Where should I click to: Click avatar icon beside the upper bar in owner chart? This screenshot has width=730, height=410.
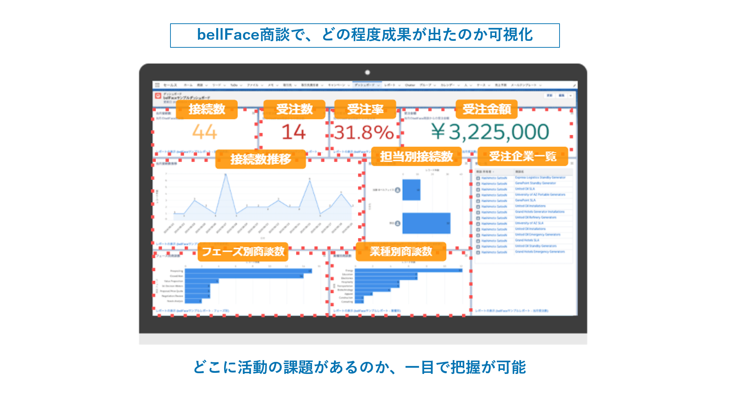397,190
